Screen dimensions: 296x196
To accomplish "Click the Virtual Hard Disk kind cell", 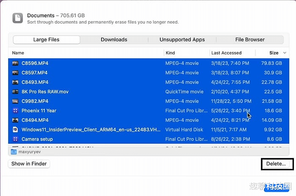I will click(184, 130).
